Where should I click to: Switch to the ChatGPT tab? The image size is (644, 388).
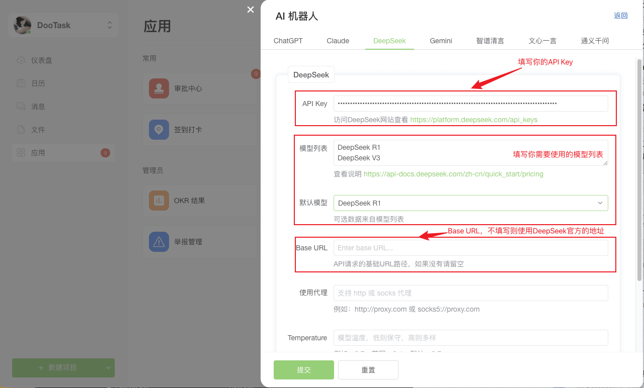288,41
